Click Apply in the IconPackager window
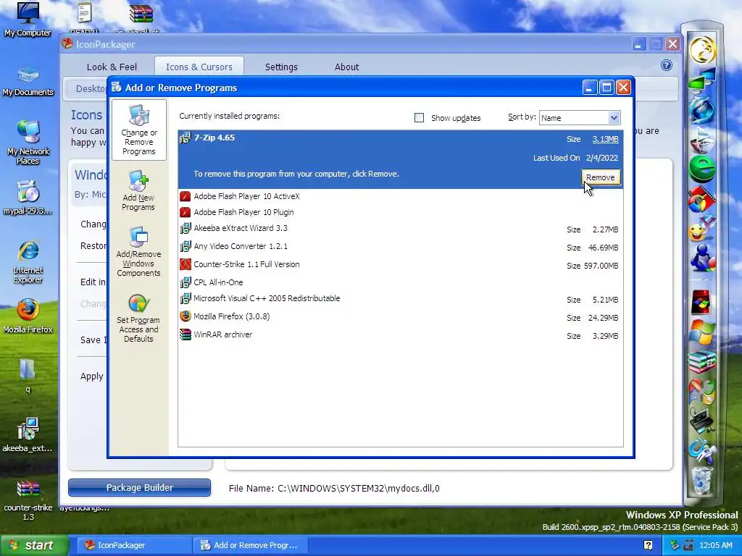This screenshot has height=556, width=742. (x=92, y=376)
